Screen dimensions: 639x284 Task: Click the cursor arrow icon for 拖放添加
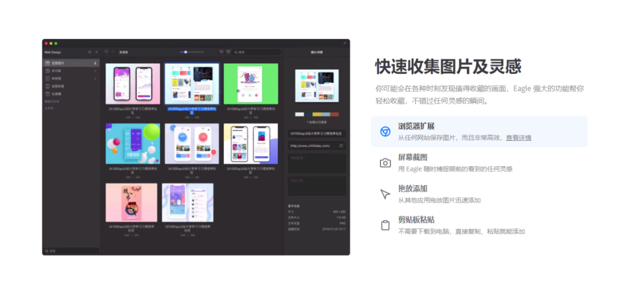pos(385,194)
